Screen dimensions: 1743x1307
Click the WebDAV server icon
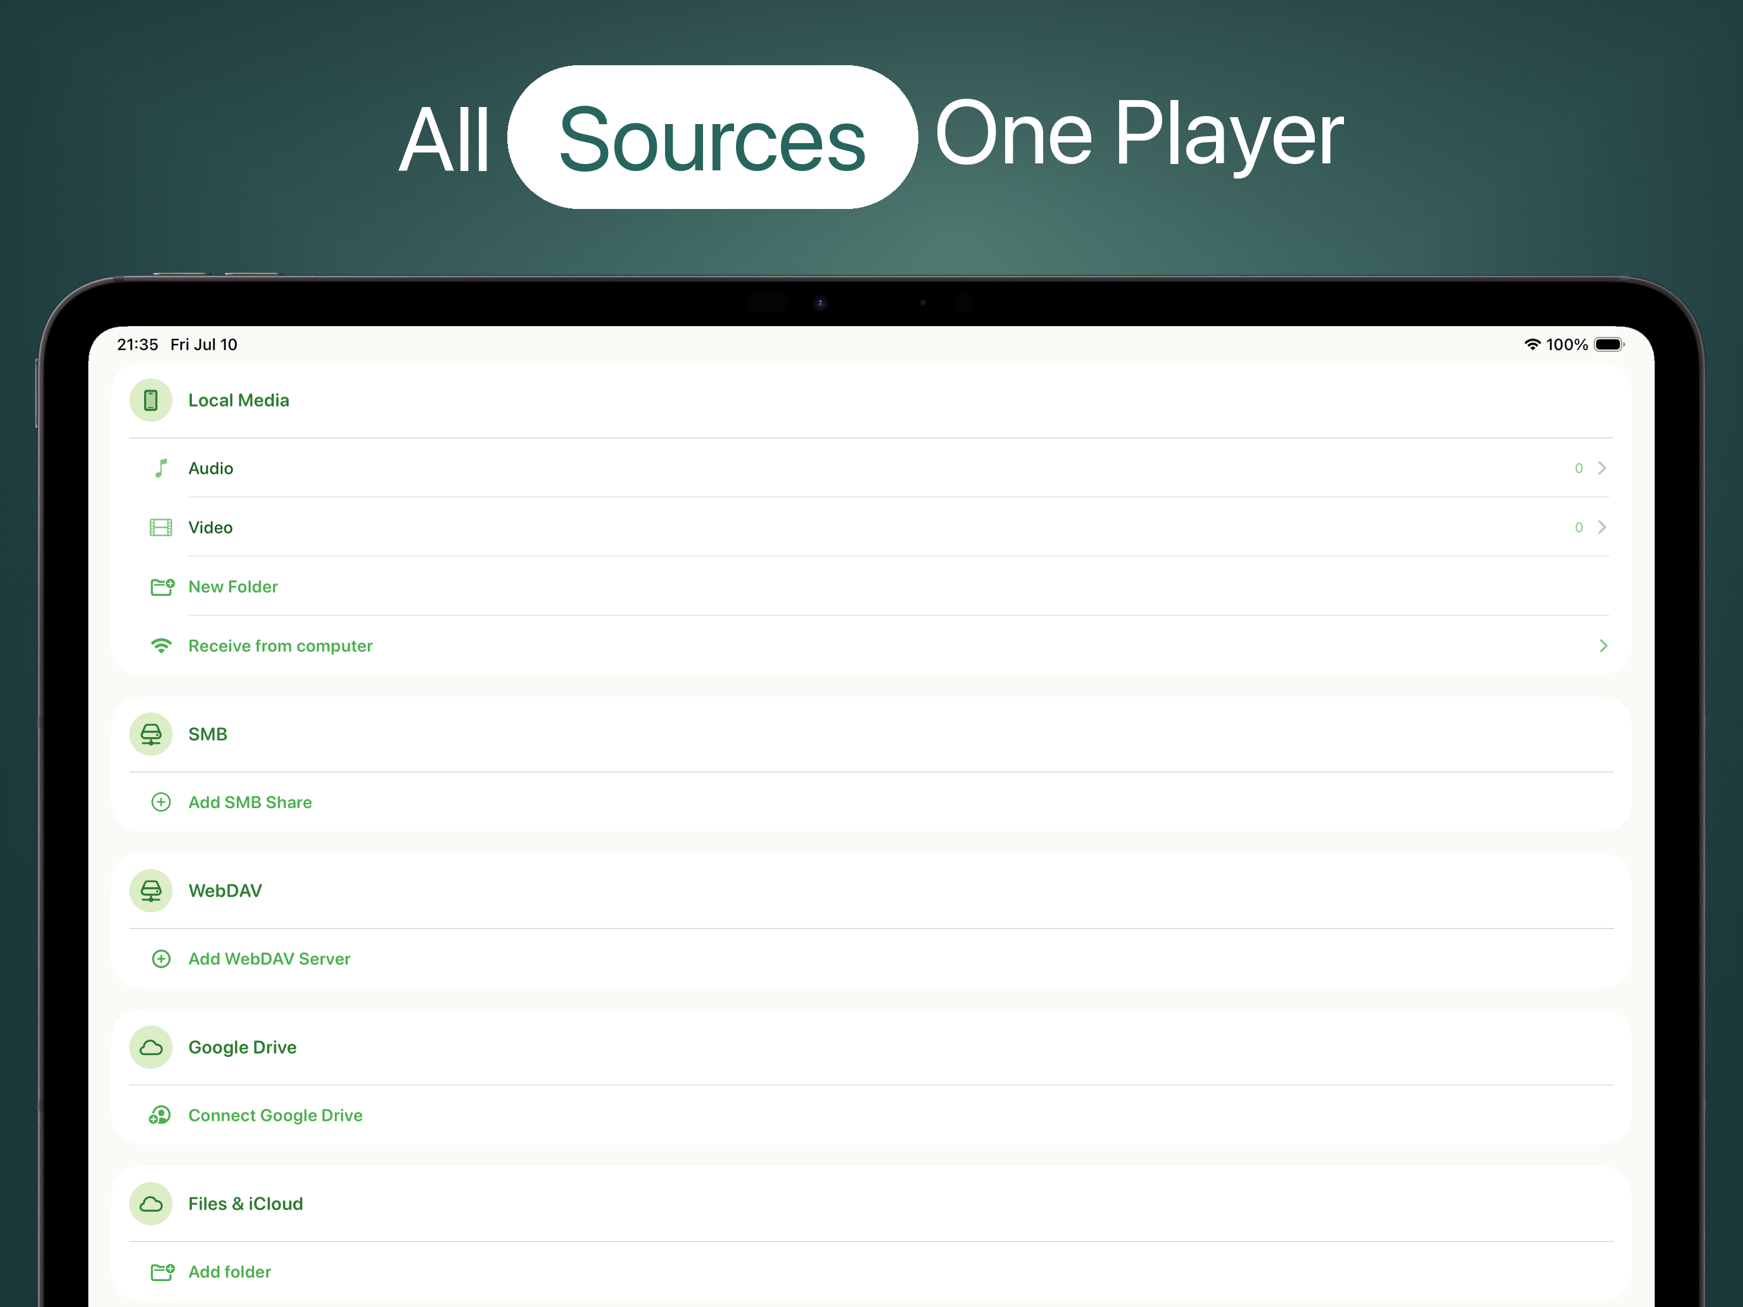pyautogui.click(x=151, y=891)
